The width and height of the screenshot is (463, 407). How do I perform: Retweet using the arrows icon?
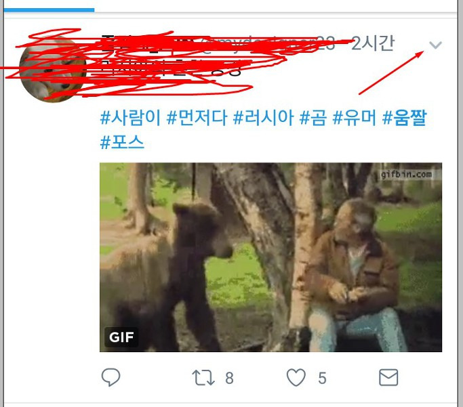(x=203, y=377)
